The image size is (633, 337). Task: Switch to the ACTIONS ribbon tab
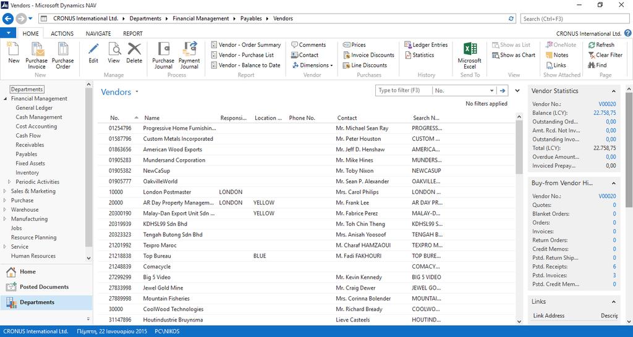tap(62, 33)
